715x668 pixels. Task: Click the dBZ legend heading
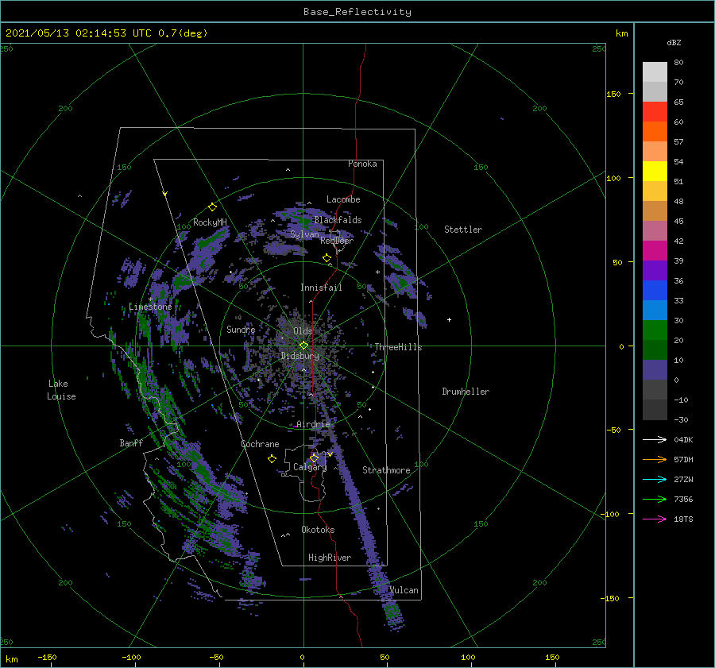click(x=674, y=42)
